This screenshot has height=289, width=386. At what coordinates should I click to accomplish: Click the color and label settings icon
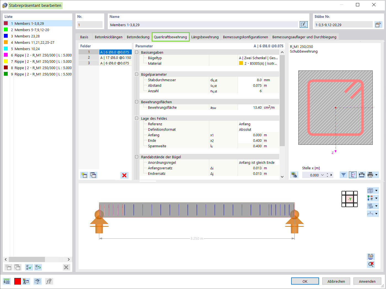pyautogui.click(x=26, y=281)
